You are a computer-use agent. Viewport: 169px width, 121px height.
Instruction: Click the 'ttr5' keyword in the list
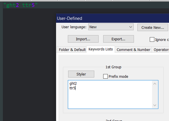72,88
